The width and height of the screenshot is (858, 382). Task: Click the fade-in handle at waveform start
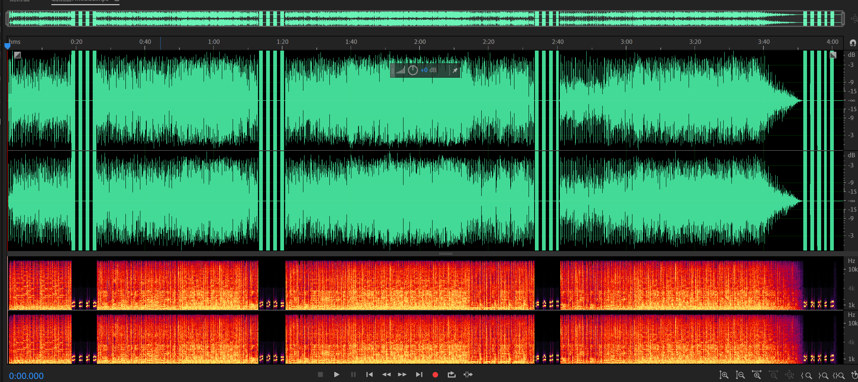pyautogui.click(x=17, y=55)
